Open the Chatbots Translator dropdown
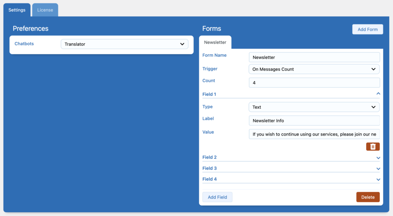 pos(124,44)
